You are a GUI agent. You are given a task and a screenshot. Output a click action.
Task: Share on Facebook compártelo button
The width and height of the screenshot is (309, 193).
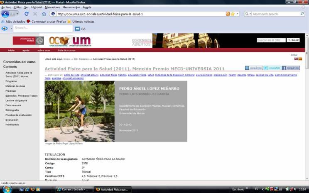coord(291,68)
